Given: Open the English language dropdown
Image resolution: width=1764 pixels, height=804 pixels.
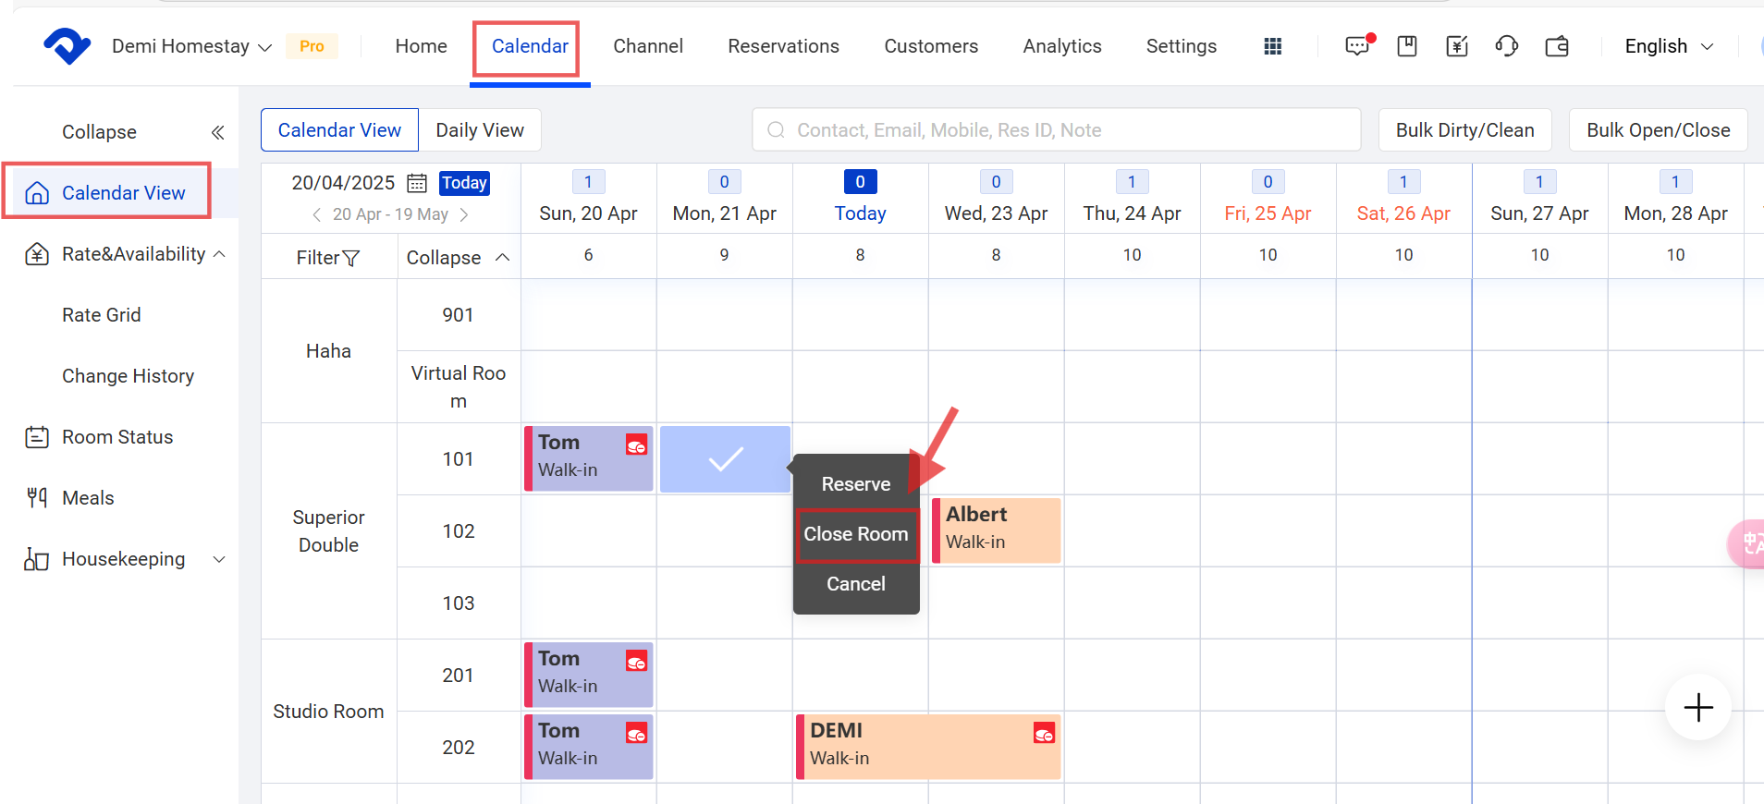Looking at the screenshot, I should click(x=1668, y=46).
